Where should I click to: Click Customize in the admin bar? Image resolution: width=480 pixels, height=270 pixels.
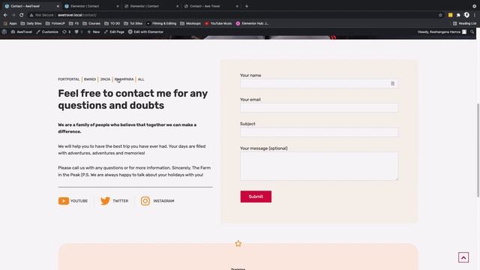click(47, 31)
